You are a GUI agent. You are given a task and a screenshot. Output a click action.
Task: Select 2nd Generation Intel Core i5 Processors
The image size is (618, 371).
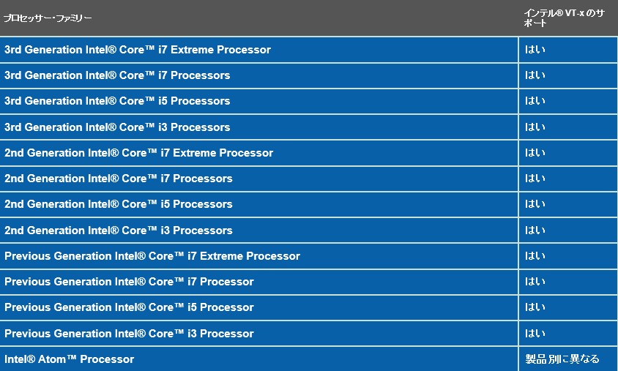click(119, 204)
